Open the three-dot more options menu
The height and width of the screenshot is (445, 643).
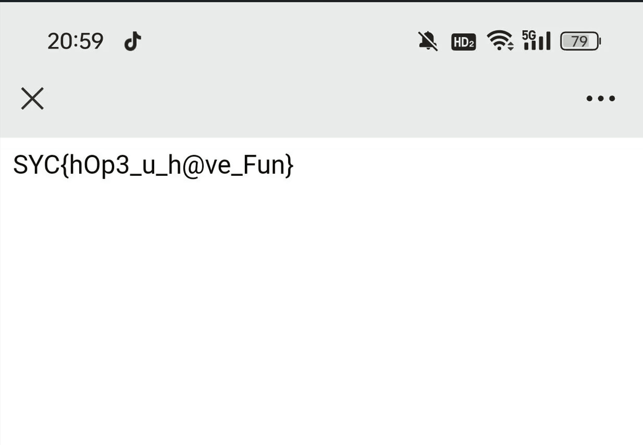(600, 99)
